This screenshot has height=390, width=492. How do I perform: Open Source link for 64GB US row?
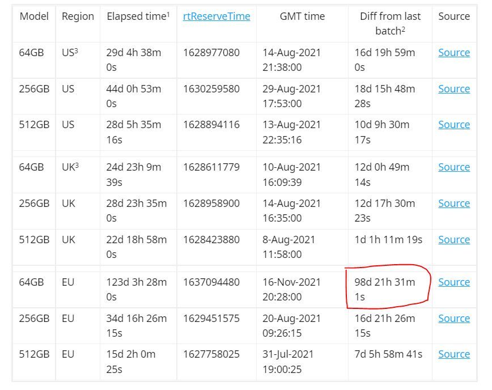tap(454, 53)
